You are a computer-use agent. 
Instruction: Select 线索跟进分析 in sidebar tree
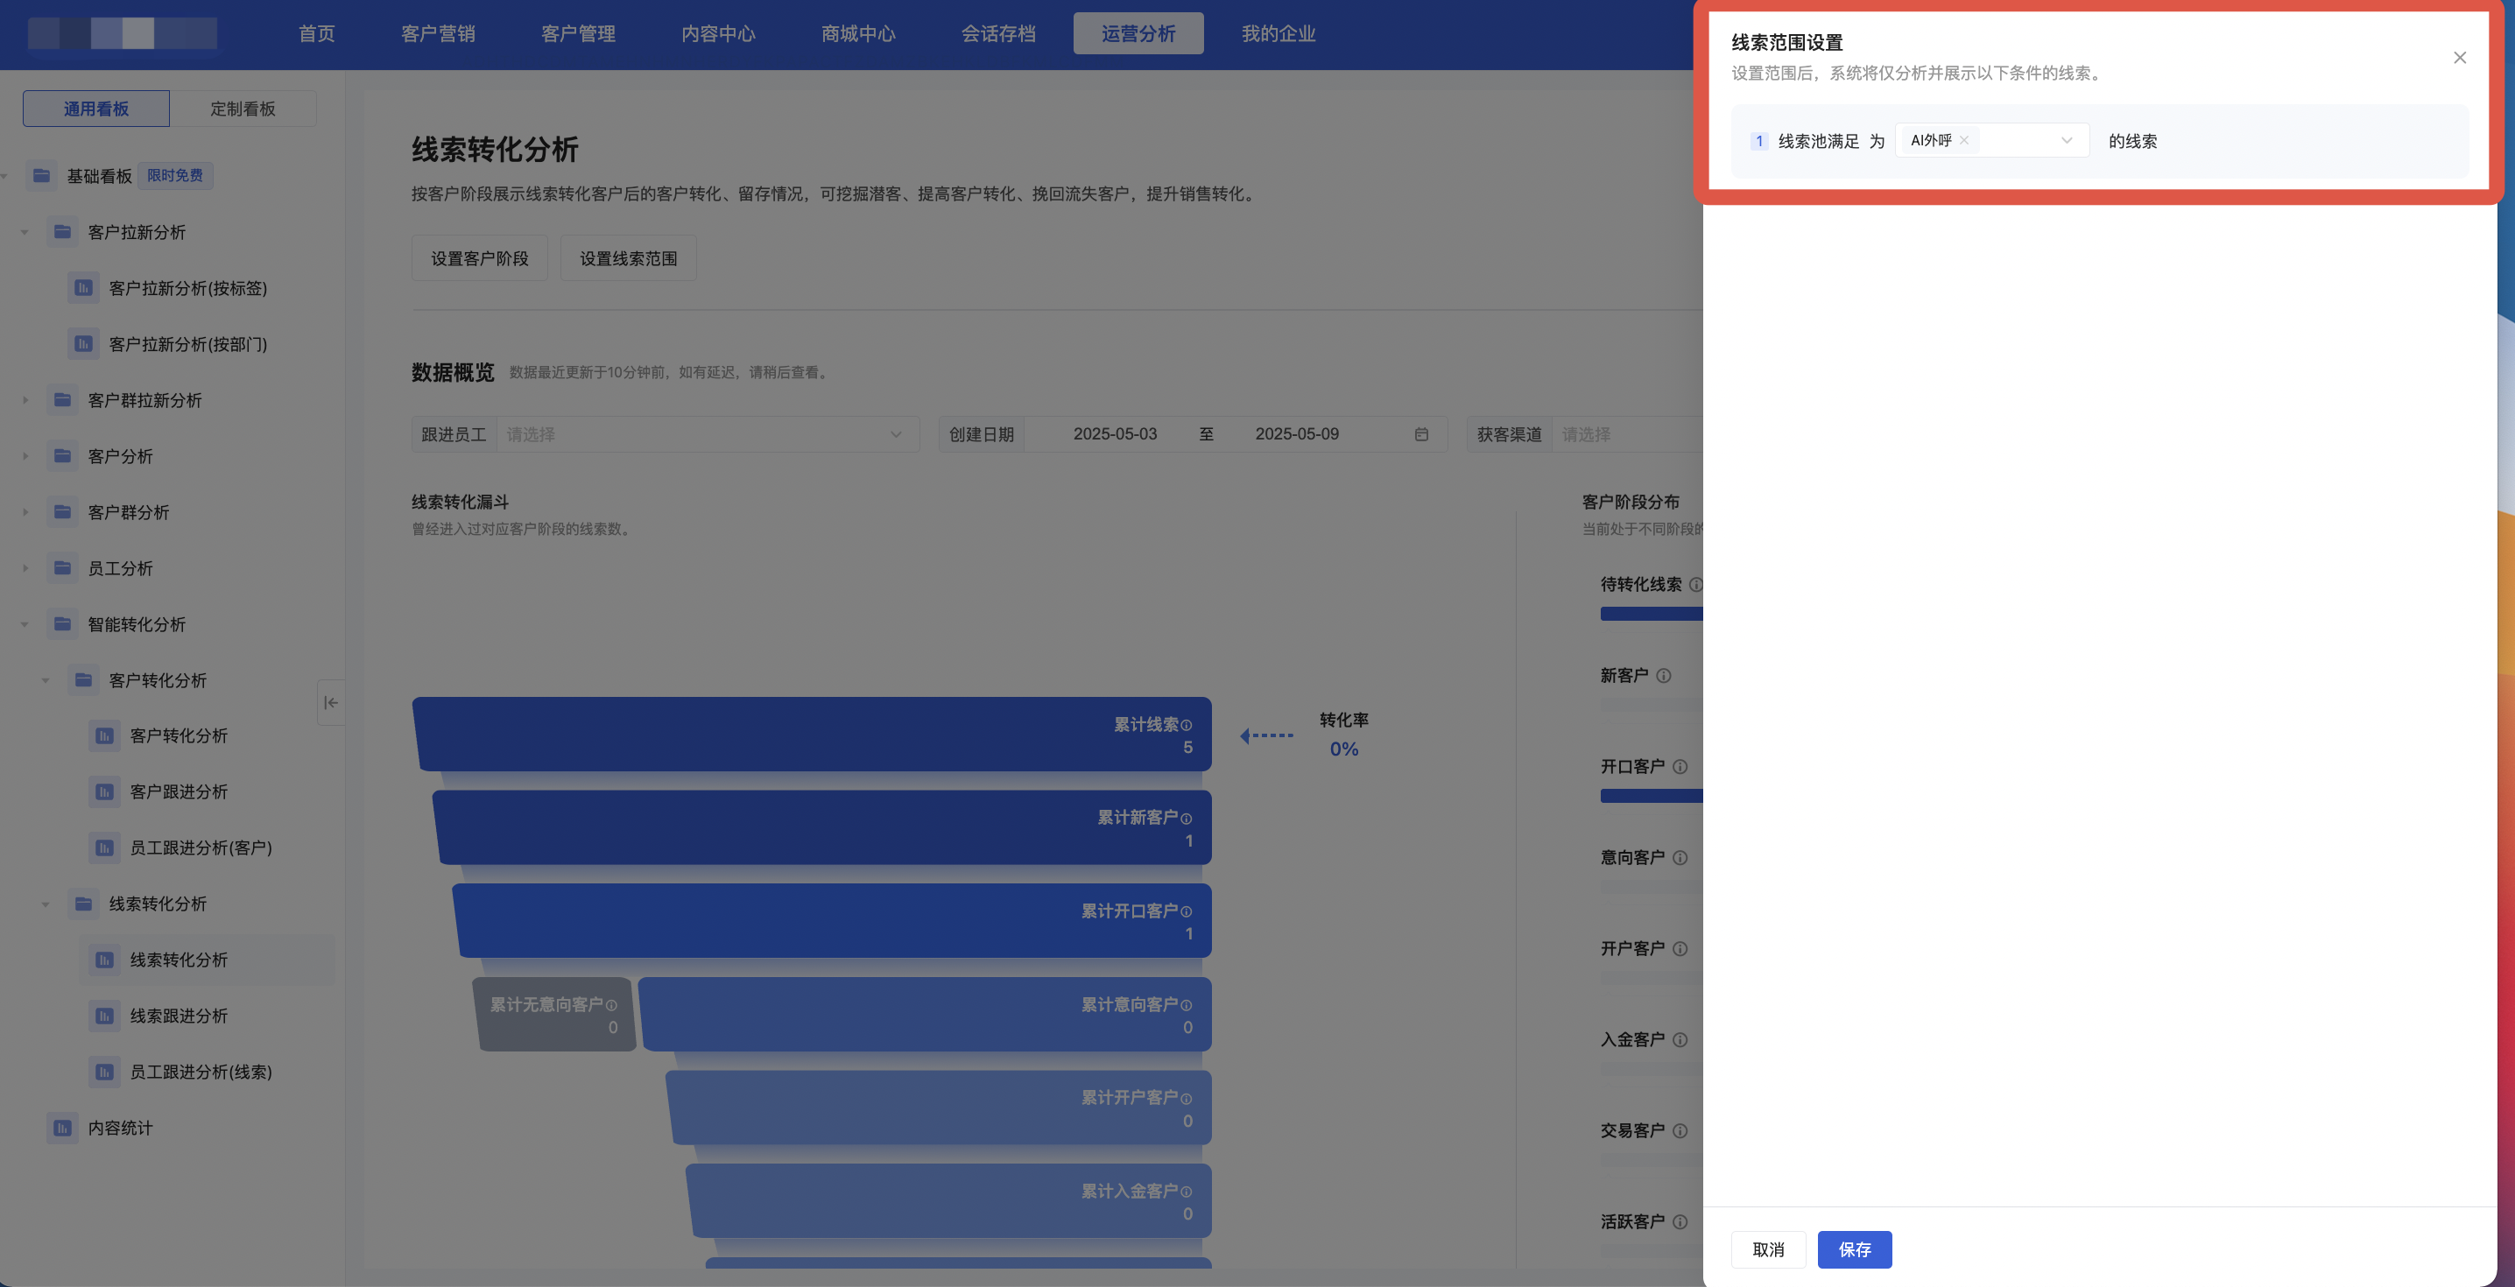pyautogui.click(x=179, y=1016)
